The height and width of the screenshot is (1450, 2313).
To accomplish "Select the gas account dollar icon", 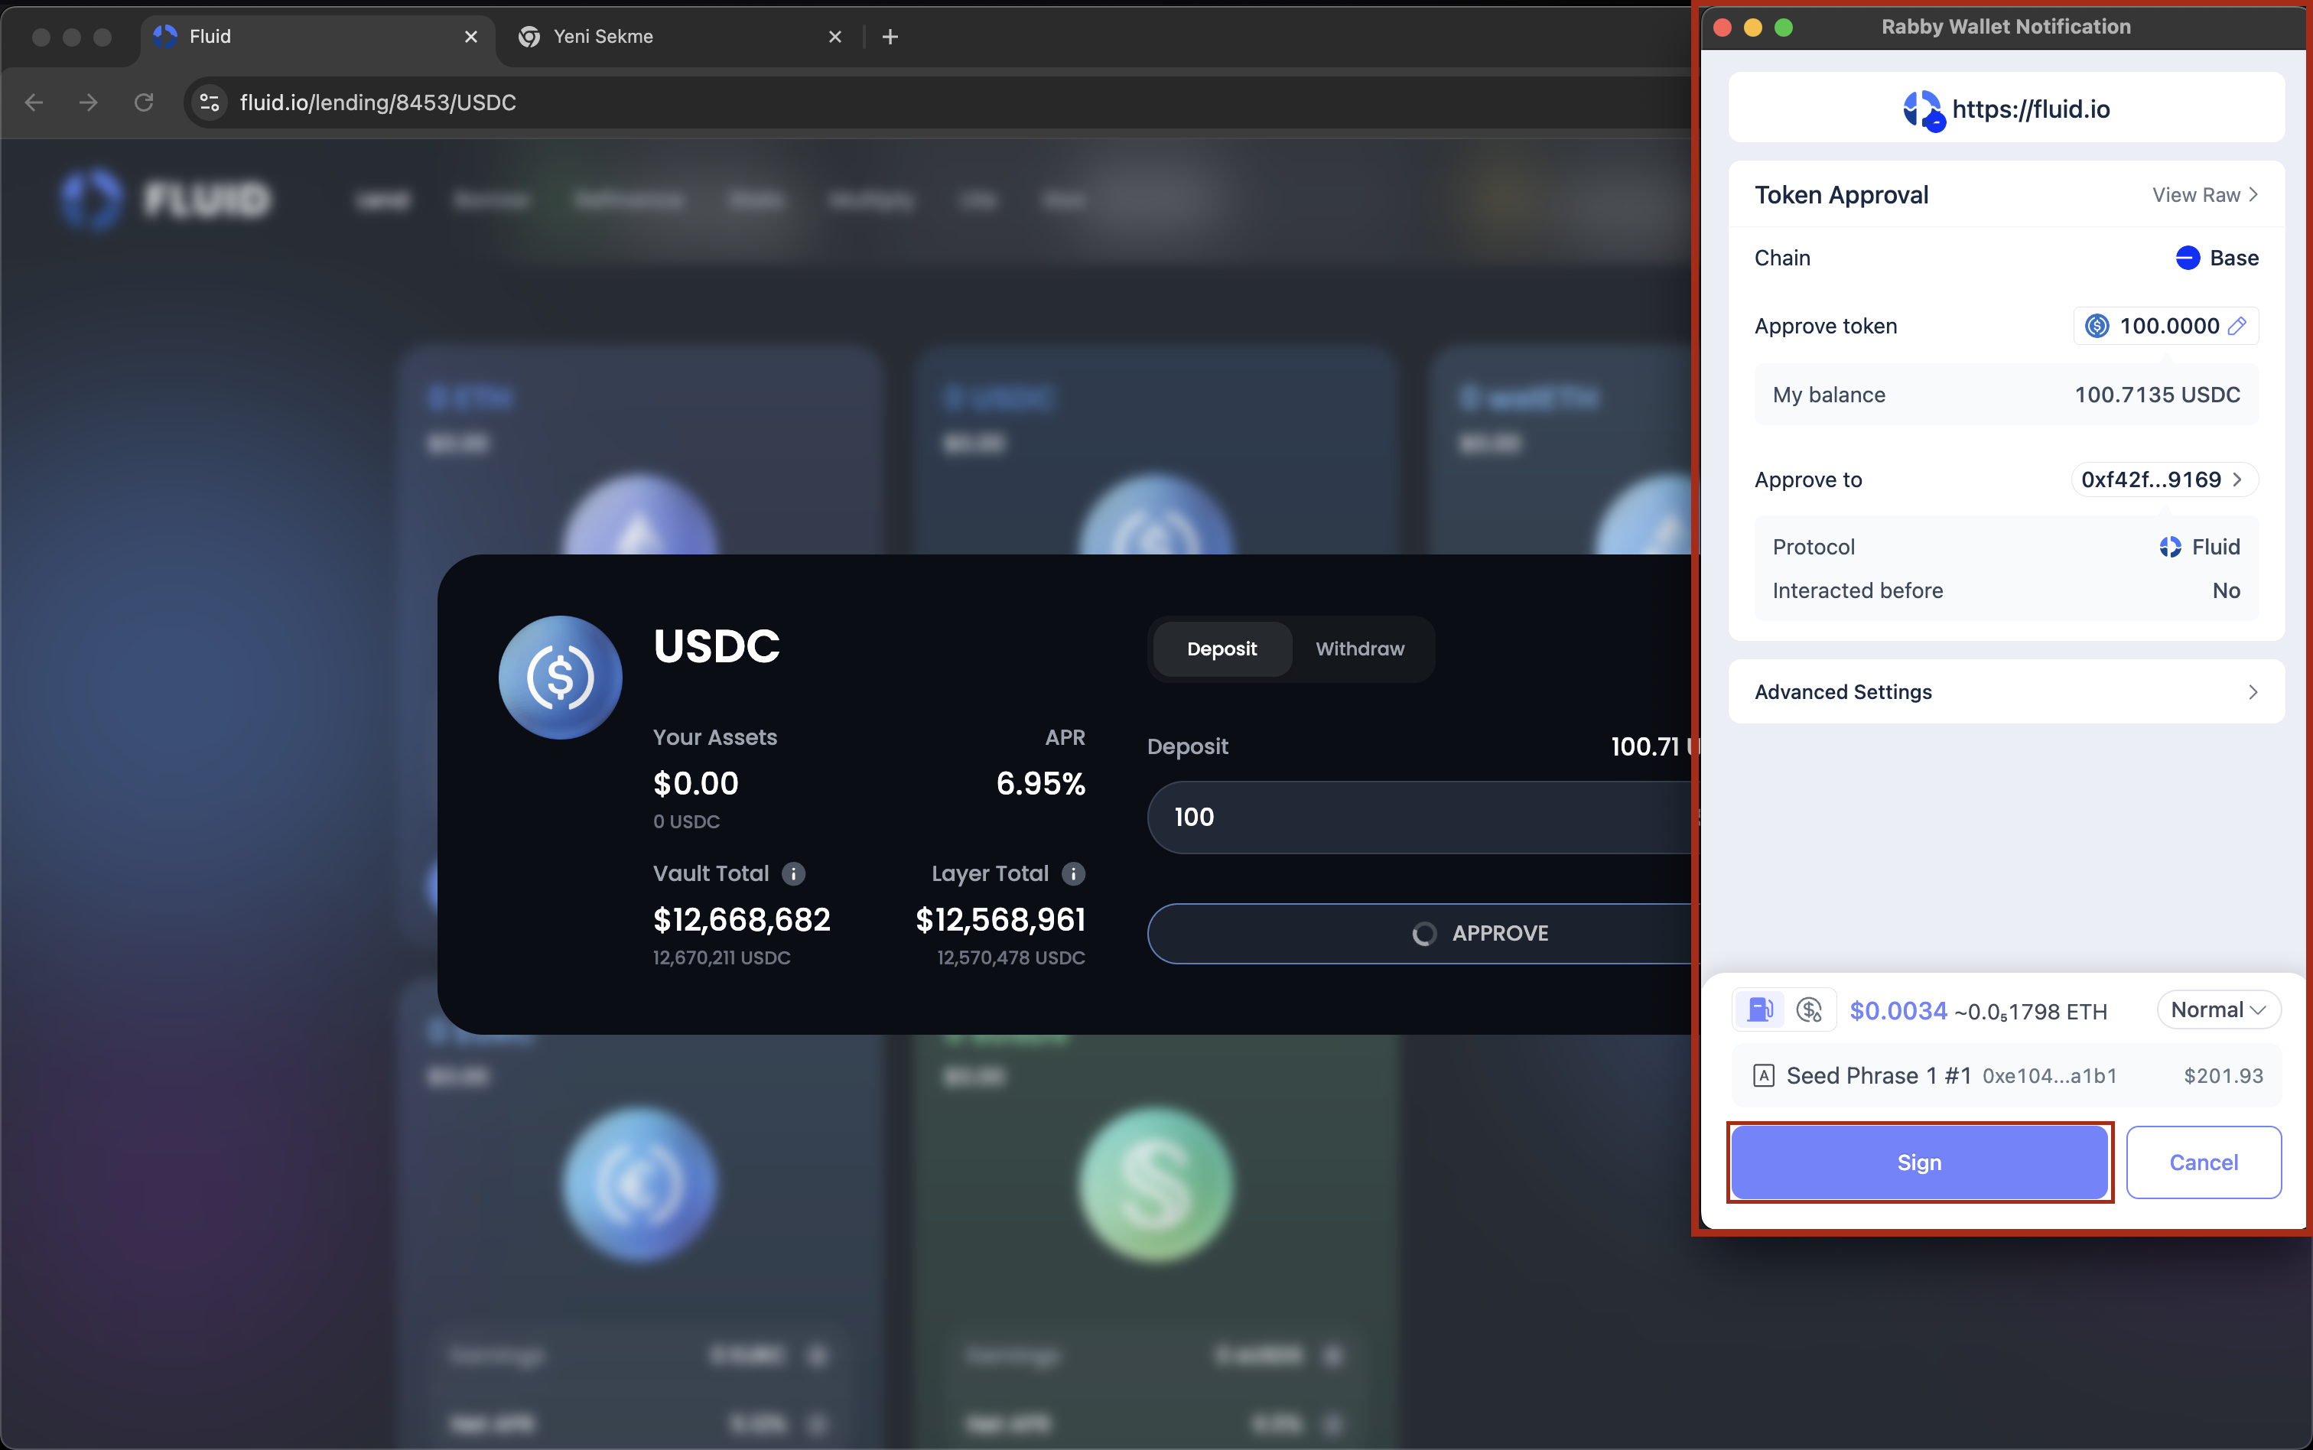I will click(1810, 1009).
